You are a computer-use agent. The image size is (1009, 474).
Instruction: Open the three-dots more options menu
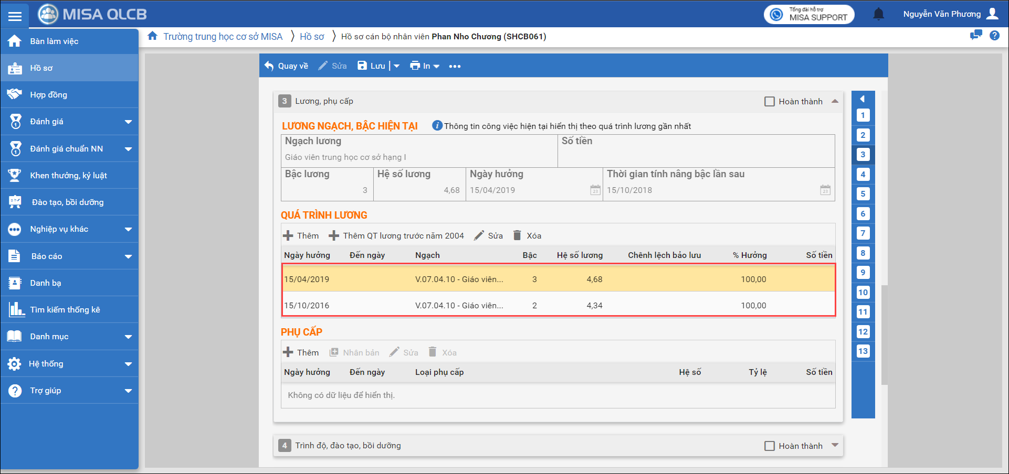click(x=455, y=66)
